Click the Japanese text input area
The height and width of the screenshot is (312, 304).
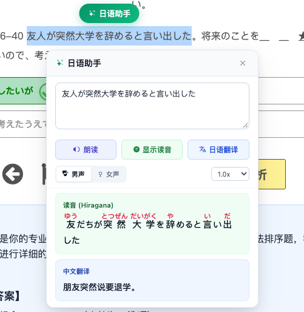152,106
